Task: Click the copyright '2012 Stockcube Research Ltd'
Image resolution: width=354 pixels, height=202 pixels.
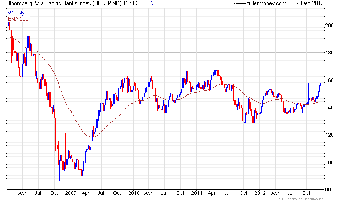Action: tap(299, 199)
